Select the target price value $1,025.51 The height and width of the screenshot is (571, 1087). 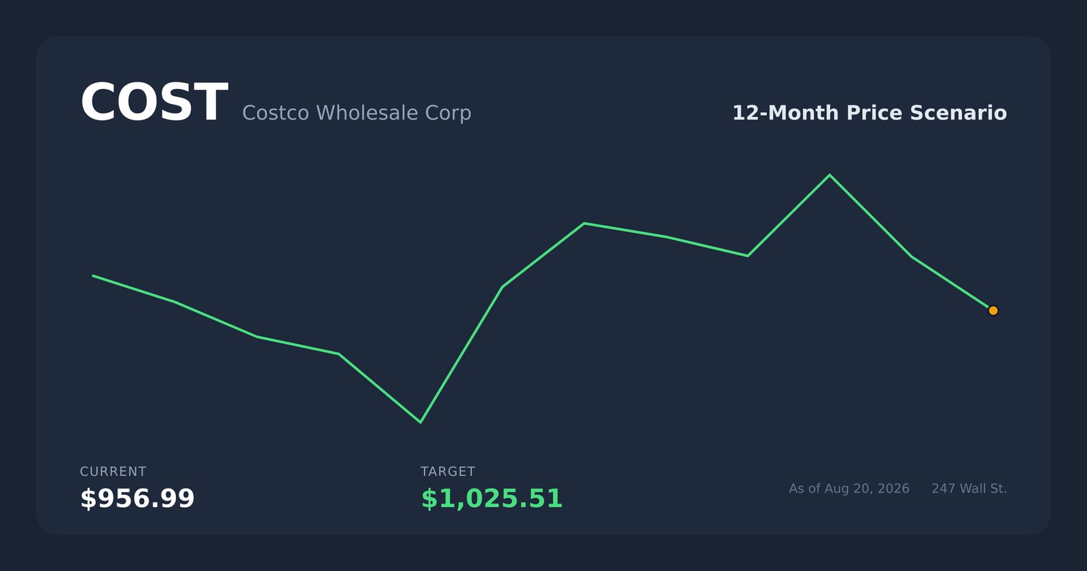(x=492, y=499)
